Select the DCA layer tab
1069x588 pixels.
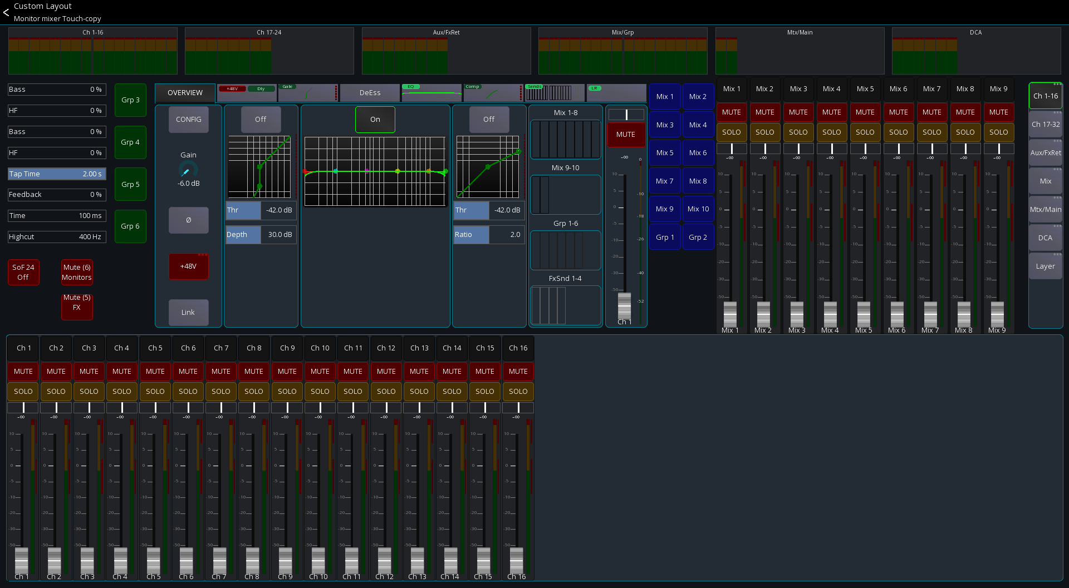[x=1046, y=238]
